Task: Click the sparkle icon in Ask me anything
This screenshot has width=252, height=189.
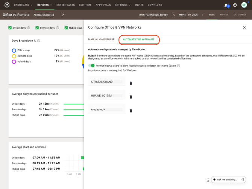Action: pyautogui.click(x=214, y=180)
